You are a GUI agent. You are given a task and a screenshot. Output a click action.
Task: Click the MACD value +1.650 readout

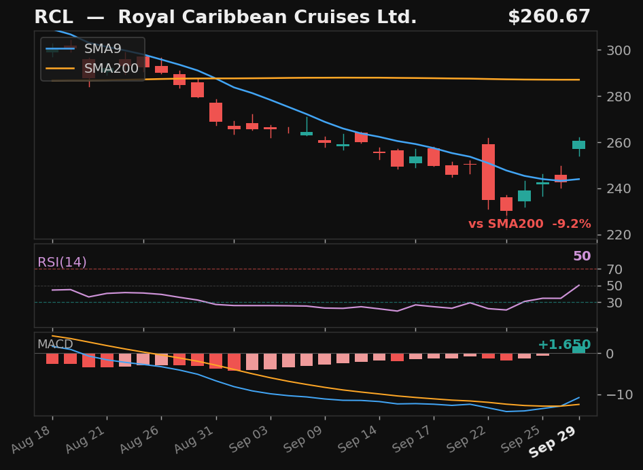click(x=564, y=344)
